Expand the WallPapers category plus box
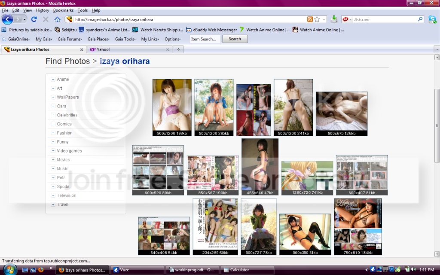Viewport: 440px width, 275px height. 53,97
